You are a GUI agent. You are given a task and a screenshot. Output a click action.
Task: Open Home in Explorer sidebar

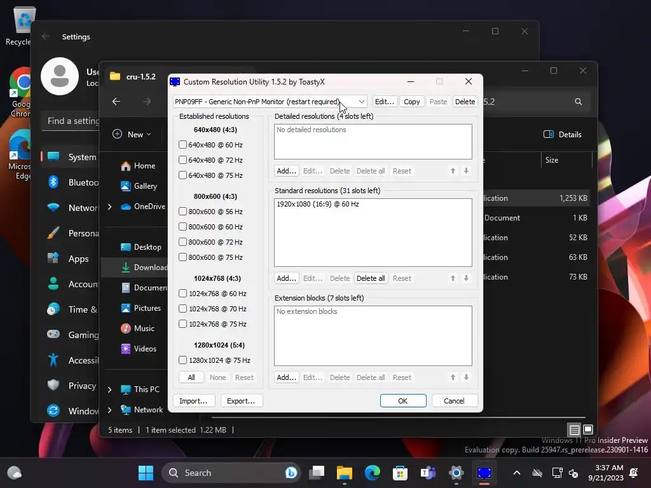pos(139,166)
